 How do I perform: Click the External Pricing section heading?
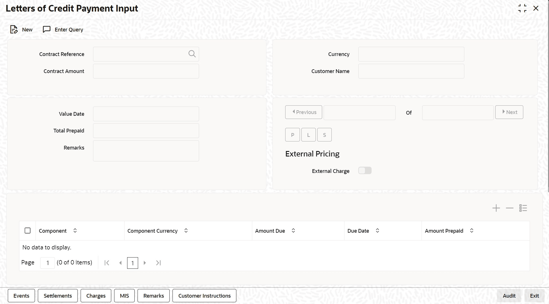click(312, 154)
